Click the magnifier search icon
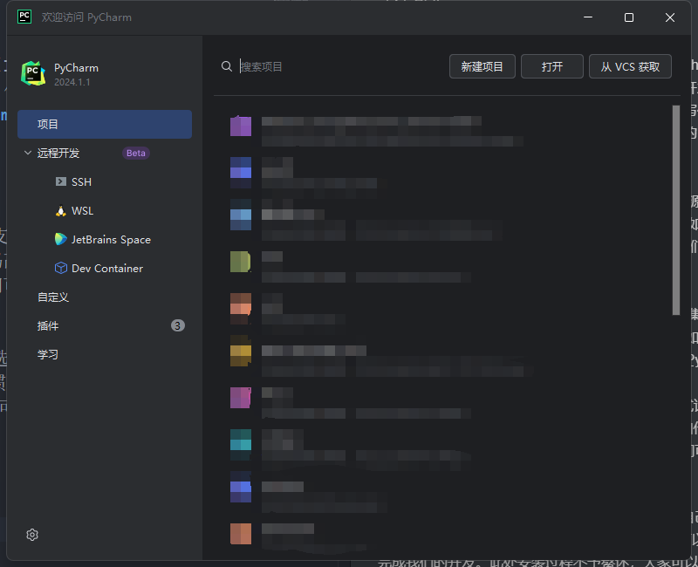Image resolution: width=698 pixels, height=567 pixels. coord(227,66)
